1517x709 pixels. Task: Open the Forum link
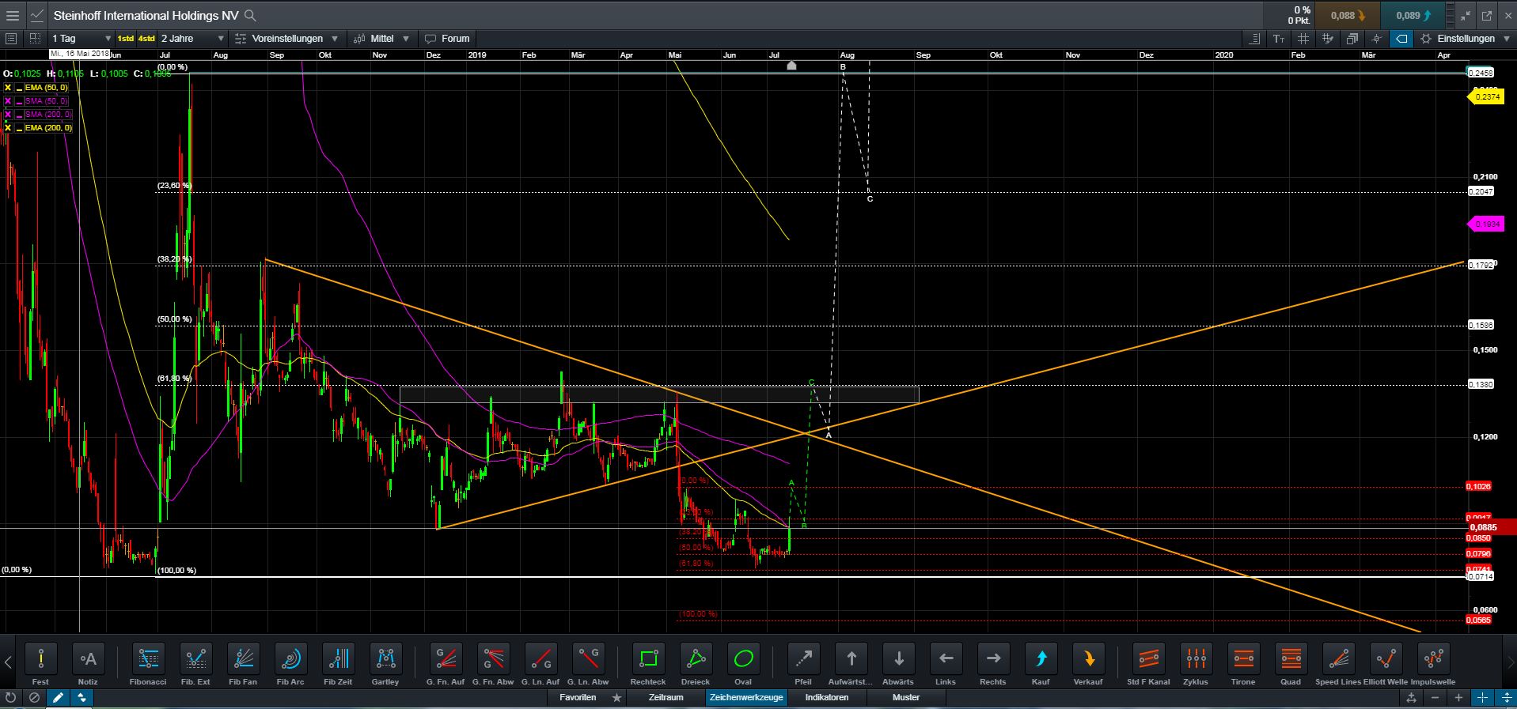[447, 38]
